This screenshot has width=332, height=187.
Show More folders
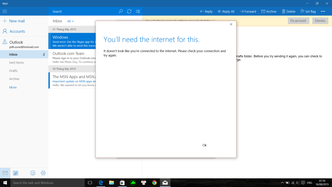(13, 87)
